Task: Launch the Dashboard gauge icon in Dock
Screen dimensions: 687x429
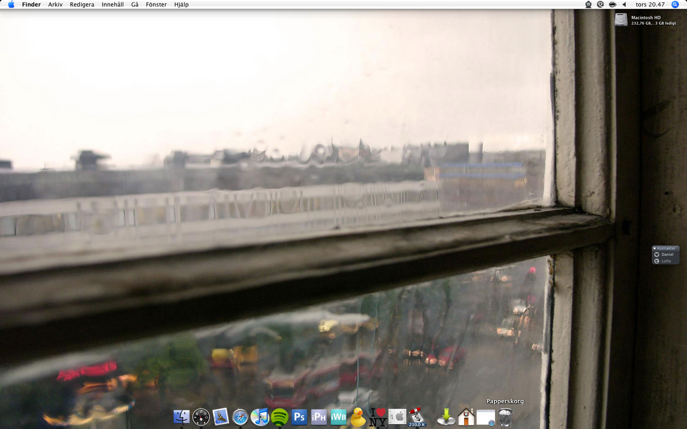Action: click(201, 417)
